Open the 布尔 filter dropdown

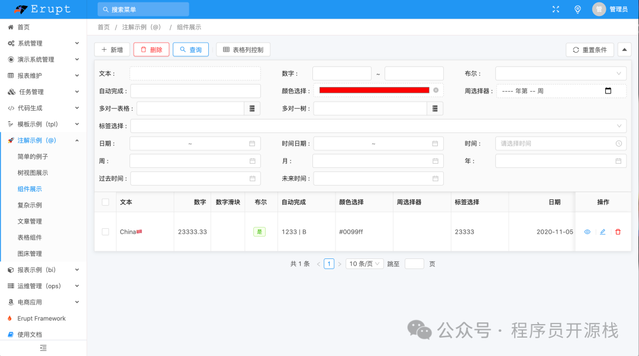[x=560, y=73]
